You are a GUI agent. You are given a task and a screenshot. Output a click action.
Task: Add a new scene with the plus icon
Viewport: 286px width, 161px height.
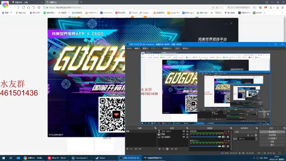(x=127, y=149)
